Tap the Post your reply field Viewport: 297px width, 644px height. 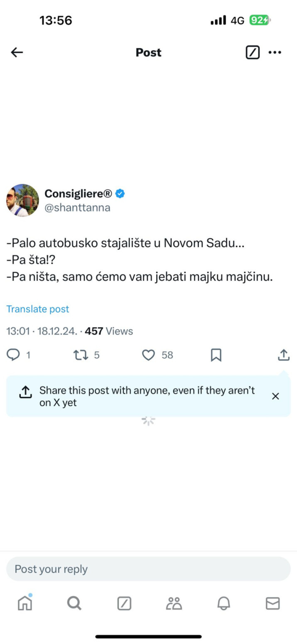(148, 569)
